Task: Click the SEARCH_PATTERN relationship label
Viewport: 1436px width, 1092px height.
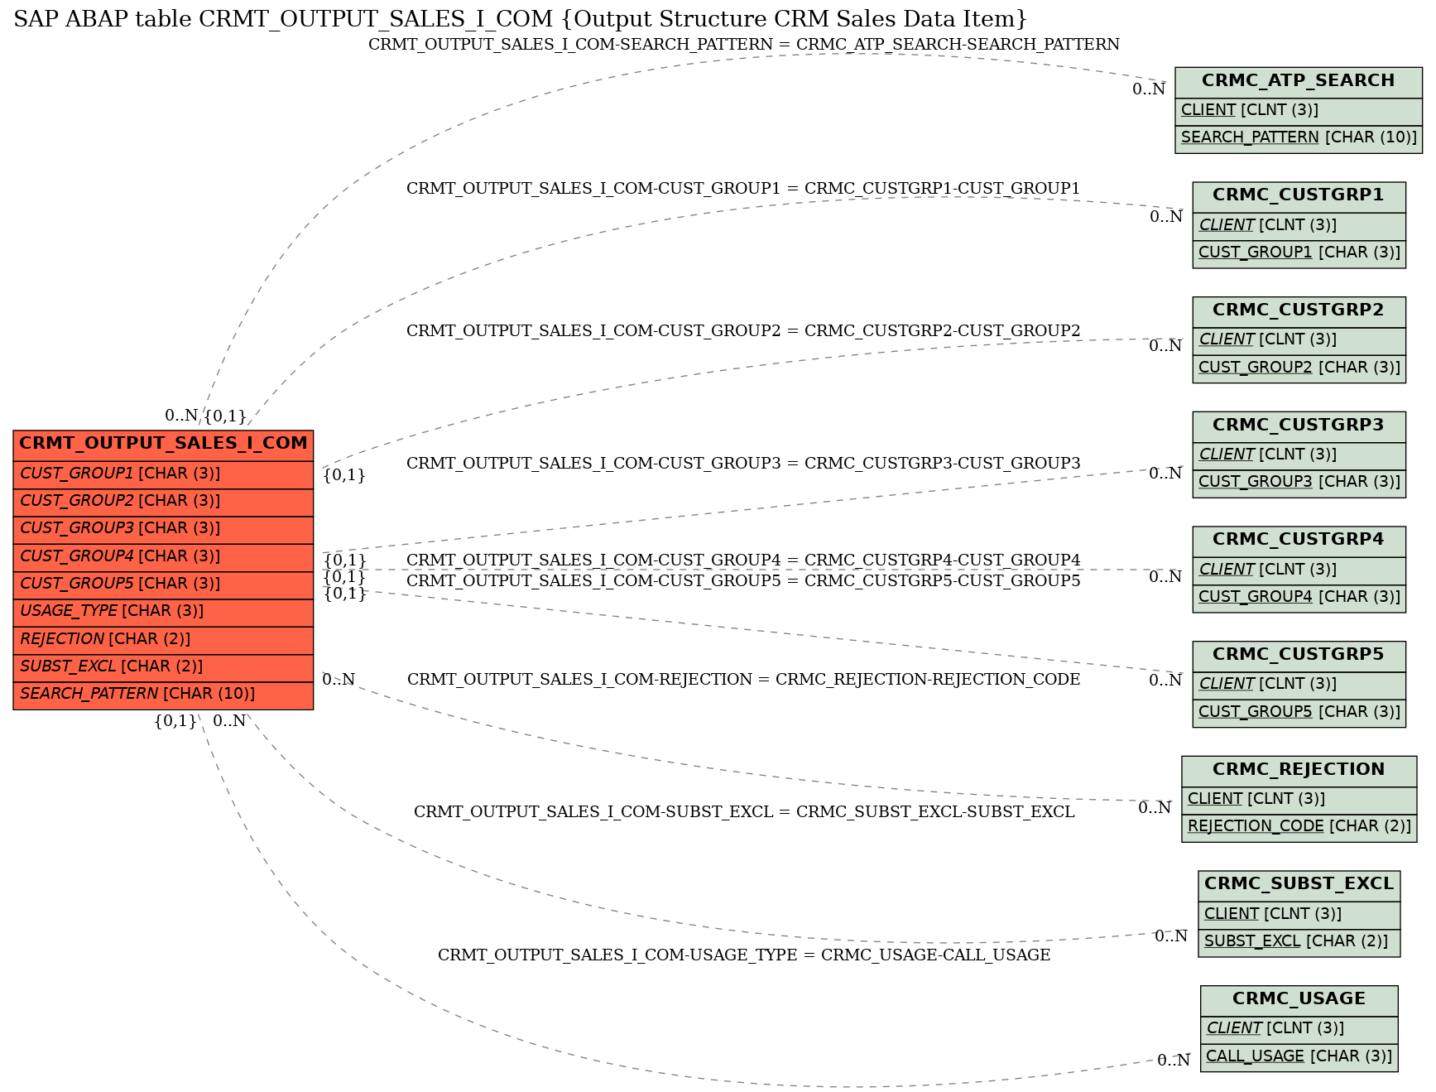Action: point(744,45)
